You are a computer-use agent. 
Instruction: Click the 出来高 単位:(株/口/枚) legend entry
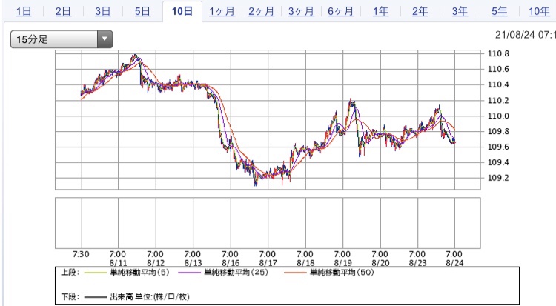pos(150,296)
